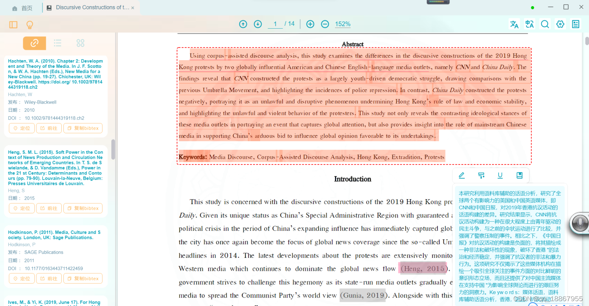Go to previous page arrow
Image resolution: width=589 pixels, height=306 pixels.
[x=243, y=24]
